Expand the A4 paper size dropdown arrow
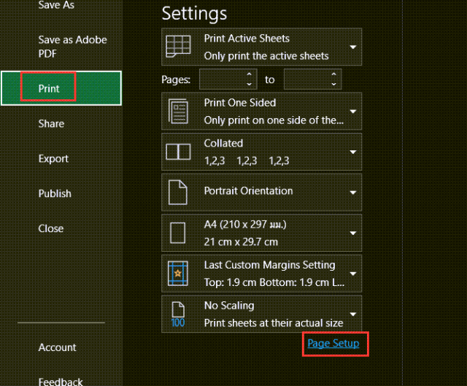This screenshot has height=386, width=467. 353,233
